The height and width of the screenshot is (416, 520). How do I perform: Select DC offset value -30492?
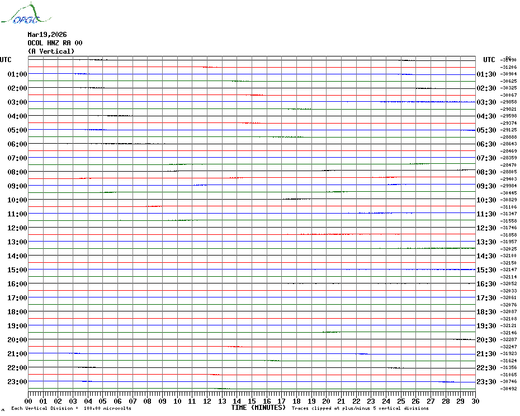pos(508,389)
